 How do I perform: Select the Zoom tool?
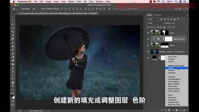click(x=13, y=86)
